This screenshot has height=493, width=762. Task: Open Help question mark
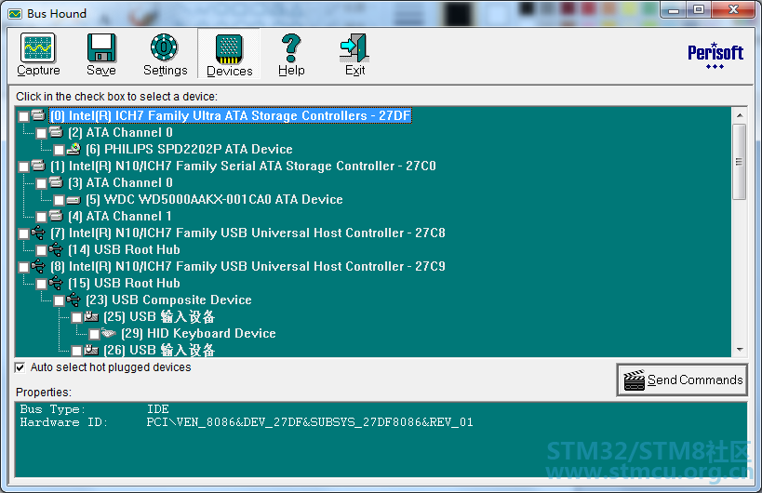pos(291,47)
